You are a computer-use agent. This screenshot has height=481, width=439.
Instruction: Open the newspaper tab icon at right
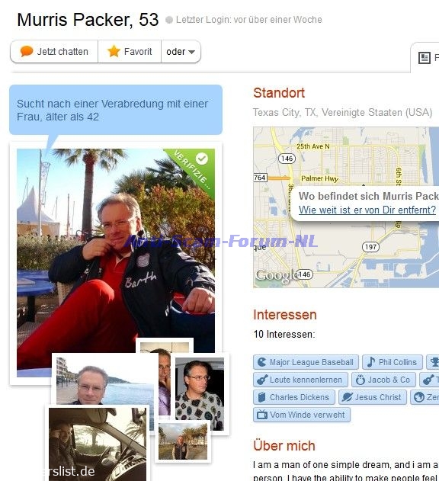(x=425, y=58)
